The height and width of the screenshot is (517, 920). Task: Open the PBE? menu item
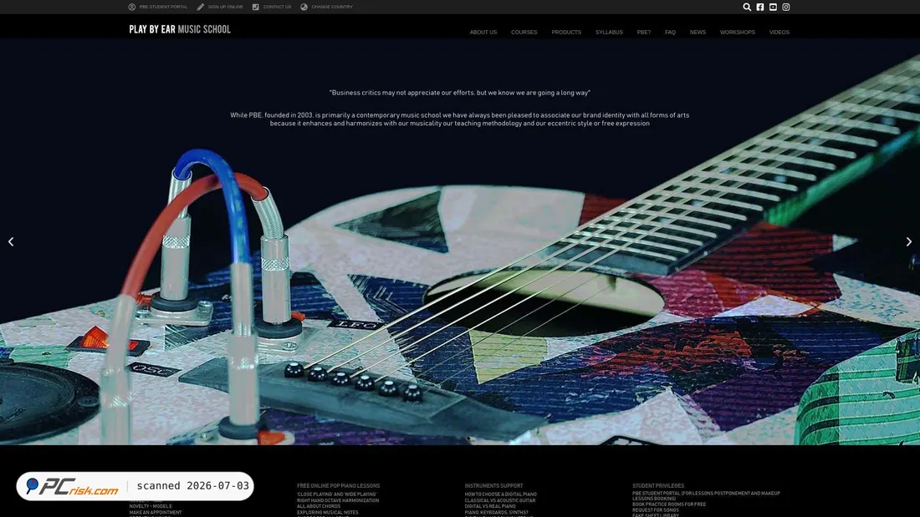pyautogui.click(x=644, y=33)
